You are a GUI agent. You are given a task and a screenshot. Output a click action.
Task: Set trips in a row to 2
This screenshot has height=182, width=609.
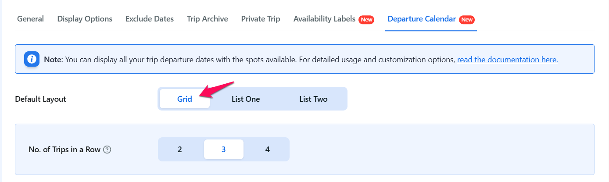(x=180, y=150)
